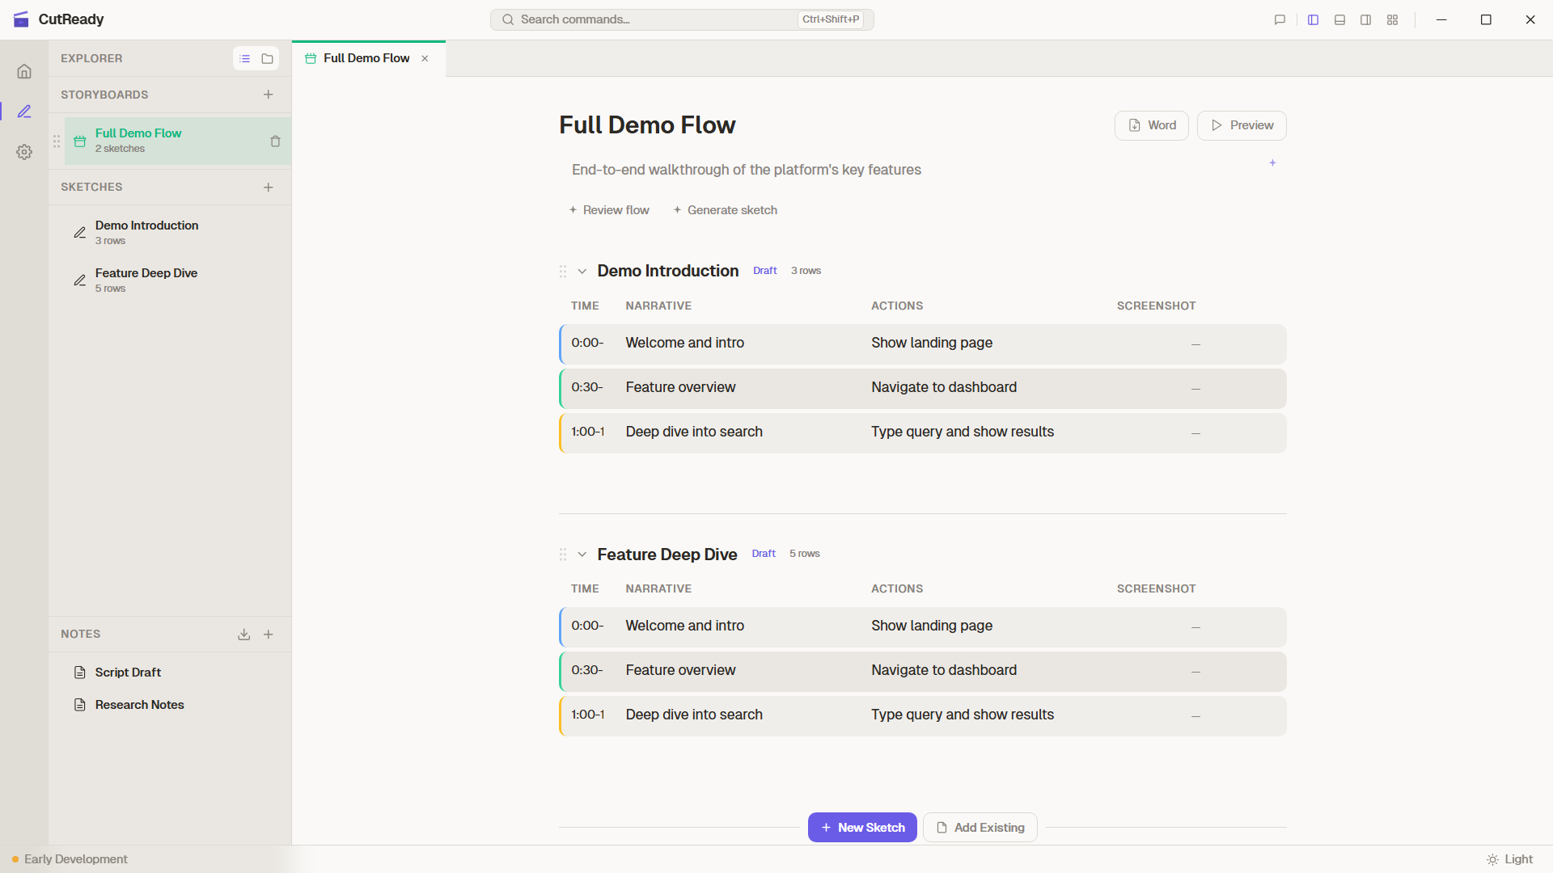Add a new sketch using the Sketches plus icon
Image resolution: width=1553 pixels, height=873 pixels.
[269, 187]
